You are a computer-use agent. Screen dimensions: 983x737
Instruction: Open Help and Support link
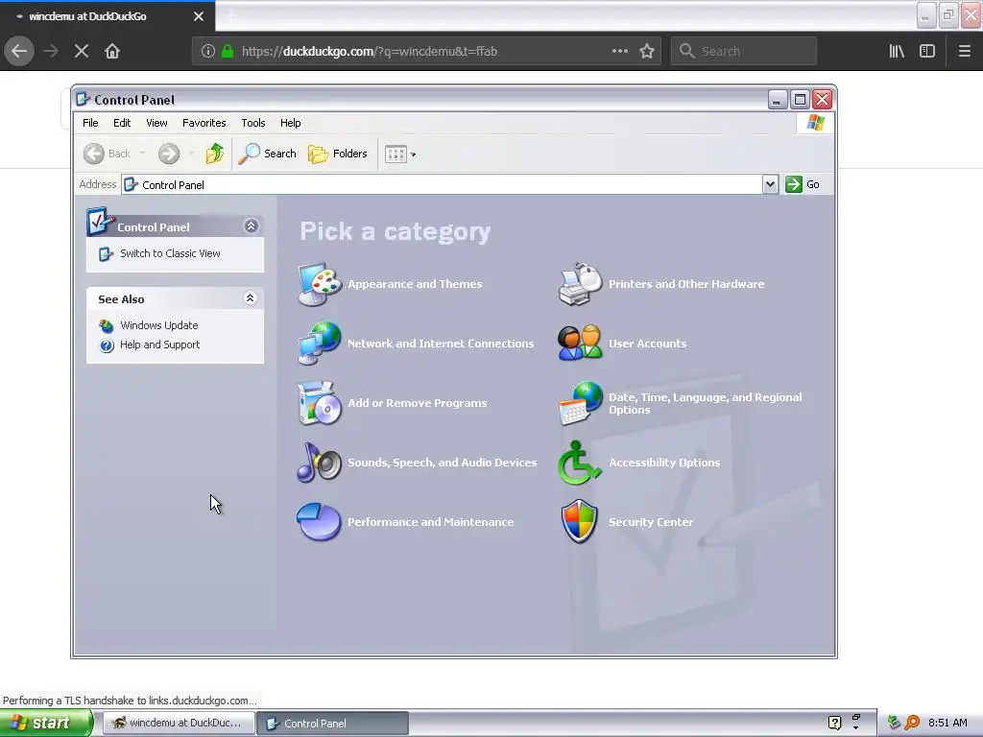click(x=160, y=345)
